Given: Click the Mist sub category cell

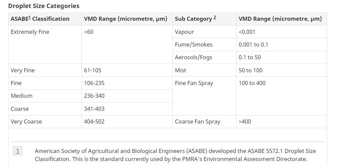Looking at the screenshot, I should click(204, 70).
